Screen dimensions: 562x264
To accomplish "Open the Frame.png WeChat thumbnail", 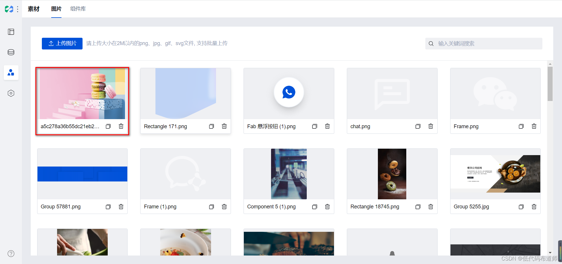I will 495,94.
